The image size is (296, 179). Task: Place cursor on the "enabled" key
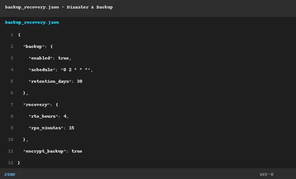point(40,58)
